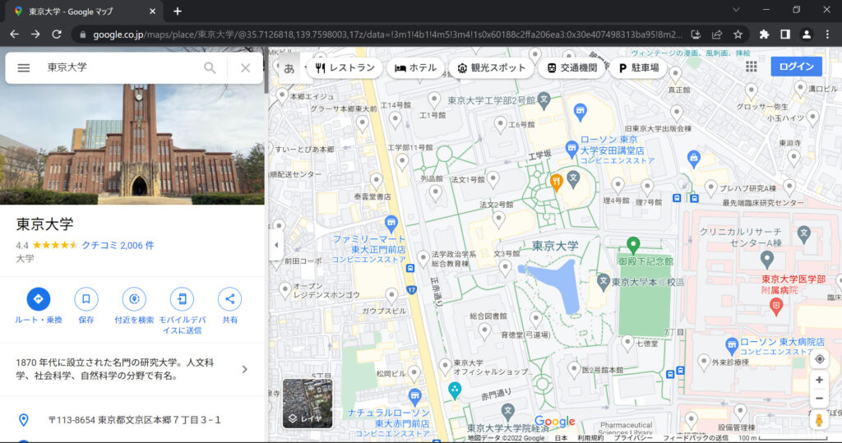The width and height of the screenshot is (842, 443).
Task: Collapse the side panel arrow
Action: coord(276,245)
